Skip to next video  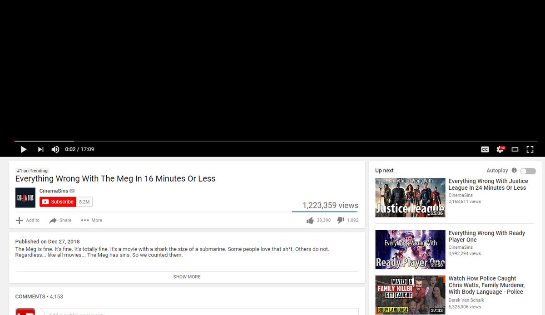pyautogui.click(x=40, y=149)
